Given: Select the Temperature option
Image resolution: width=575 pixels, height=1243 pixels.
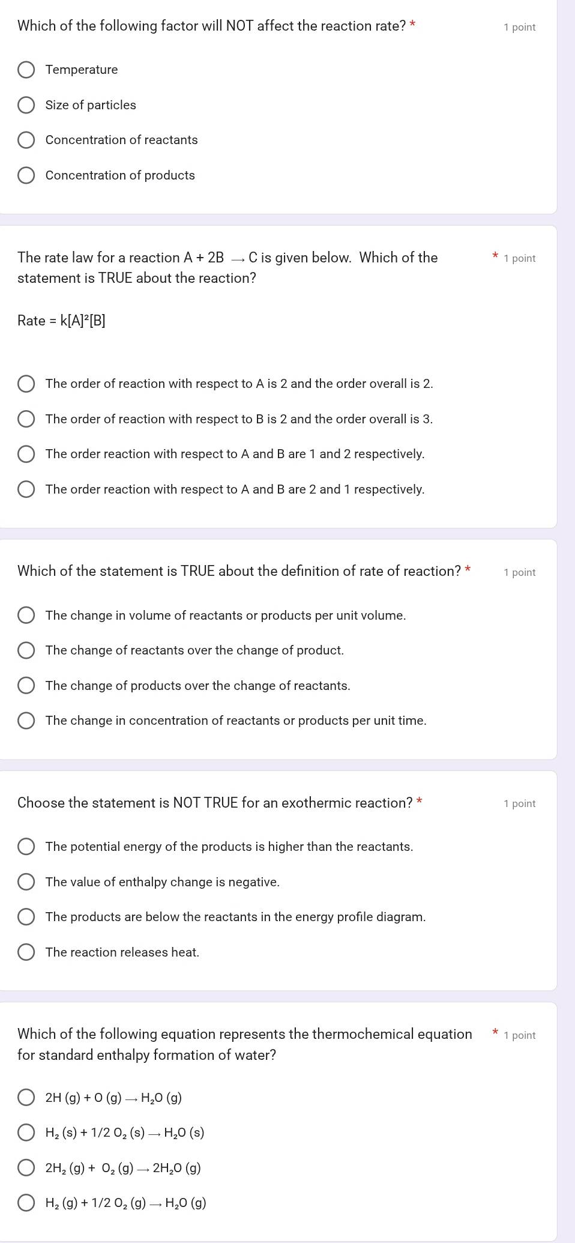Looking at the screenshot, I should 26,70.
